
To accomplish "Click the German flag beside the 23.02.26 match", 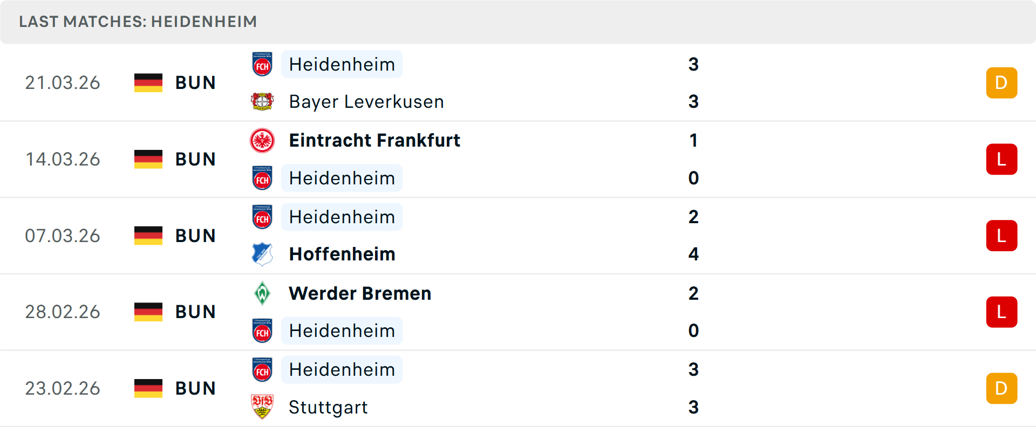I will (x=148, y=388).
